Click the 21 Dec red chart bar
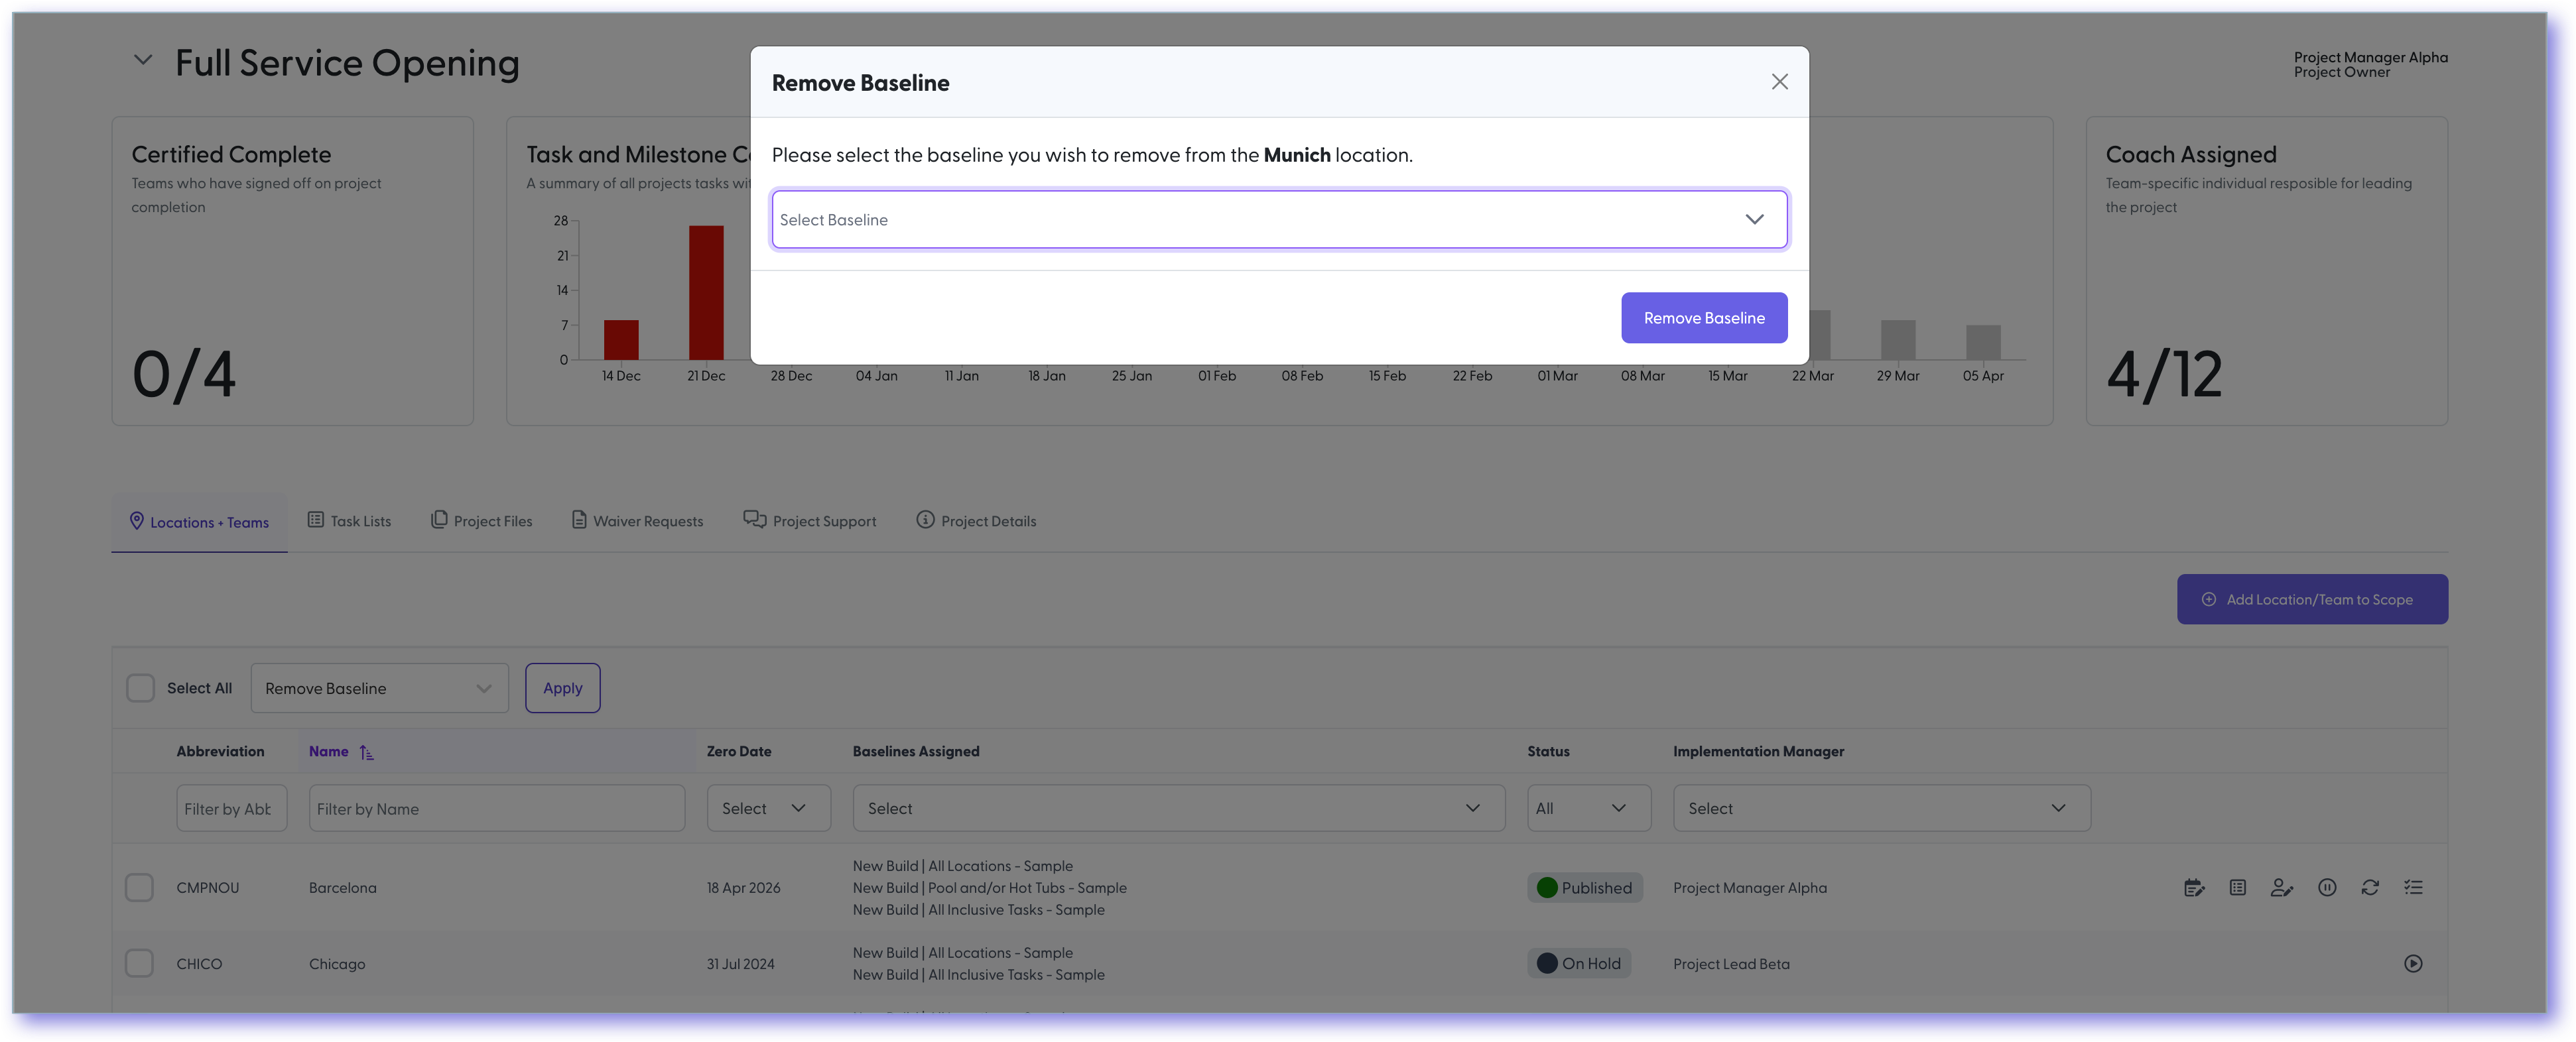 click(705, 293)
